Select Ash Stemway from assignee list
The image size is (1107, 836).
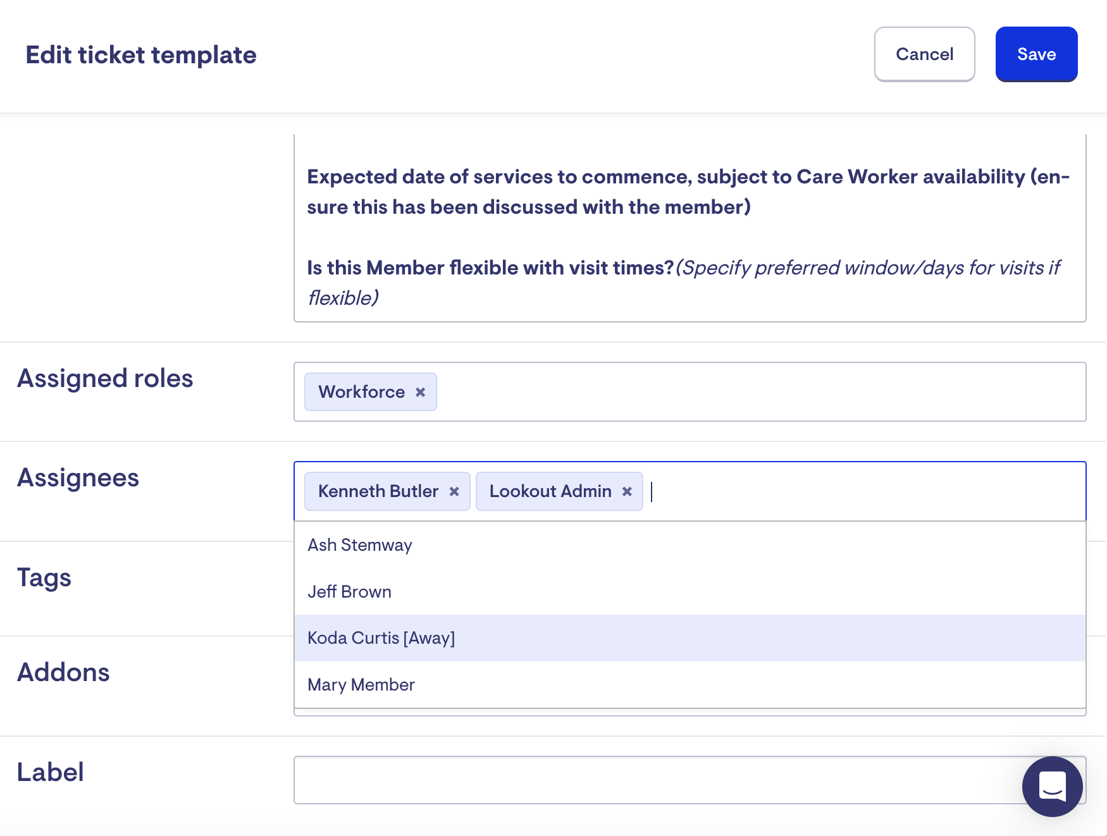tap(360, 545)
